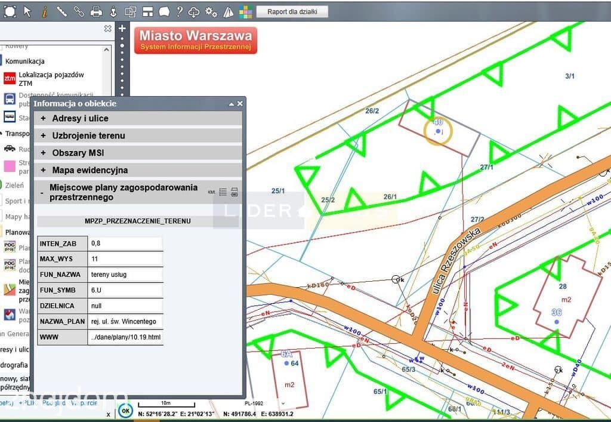Click the split panel layout icon
The width and height of the screenshot is (611, 422).
(x=148, y=12)
